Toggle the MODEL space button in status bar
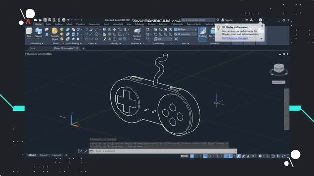Viewport: 314px width, 176px height. (184, 156)
